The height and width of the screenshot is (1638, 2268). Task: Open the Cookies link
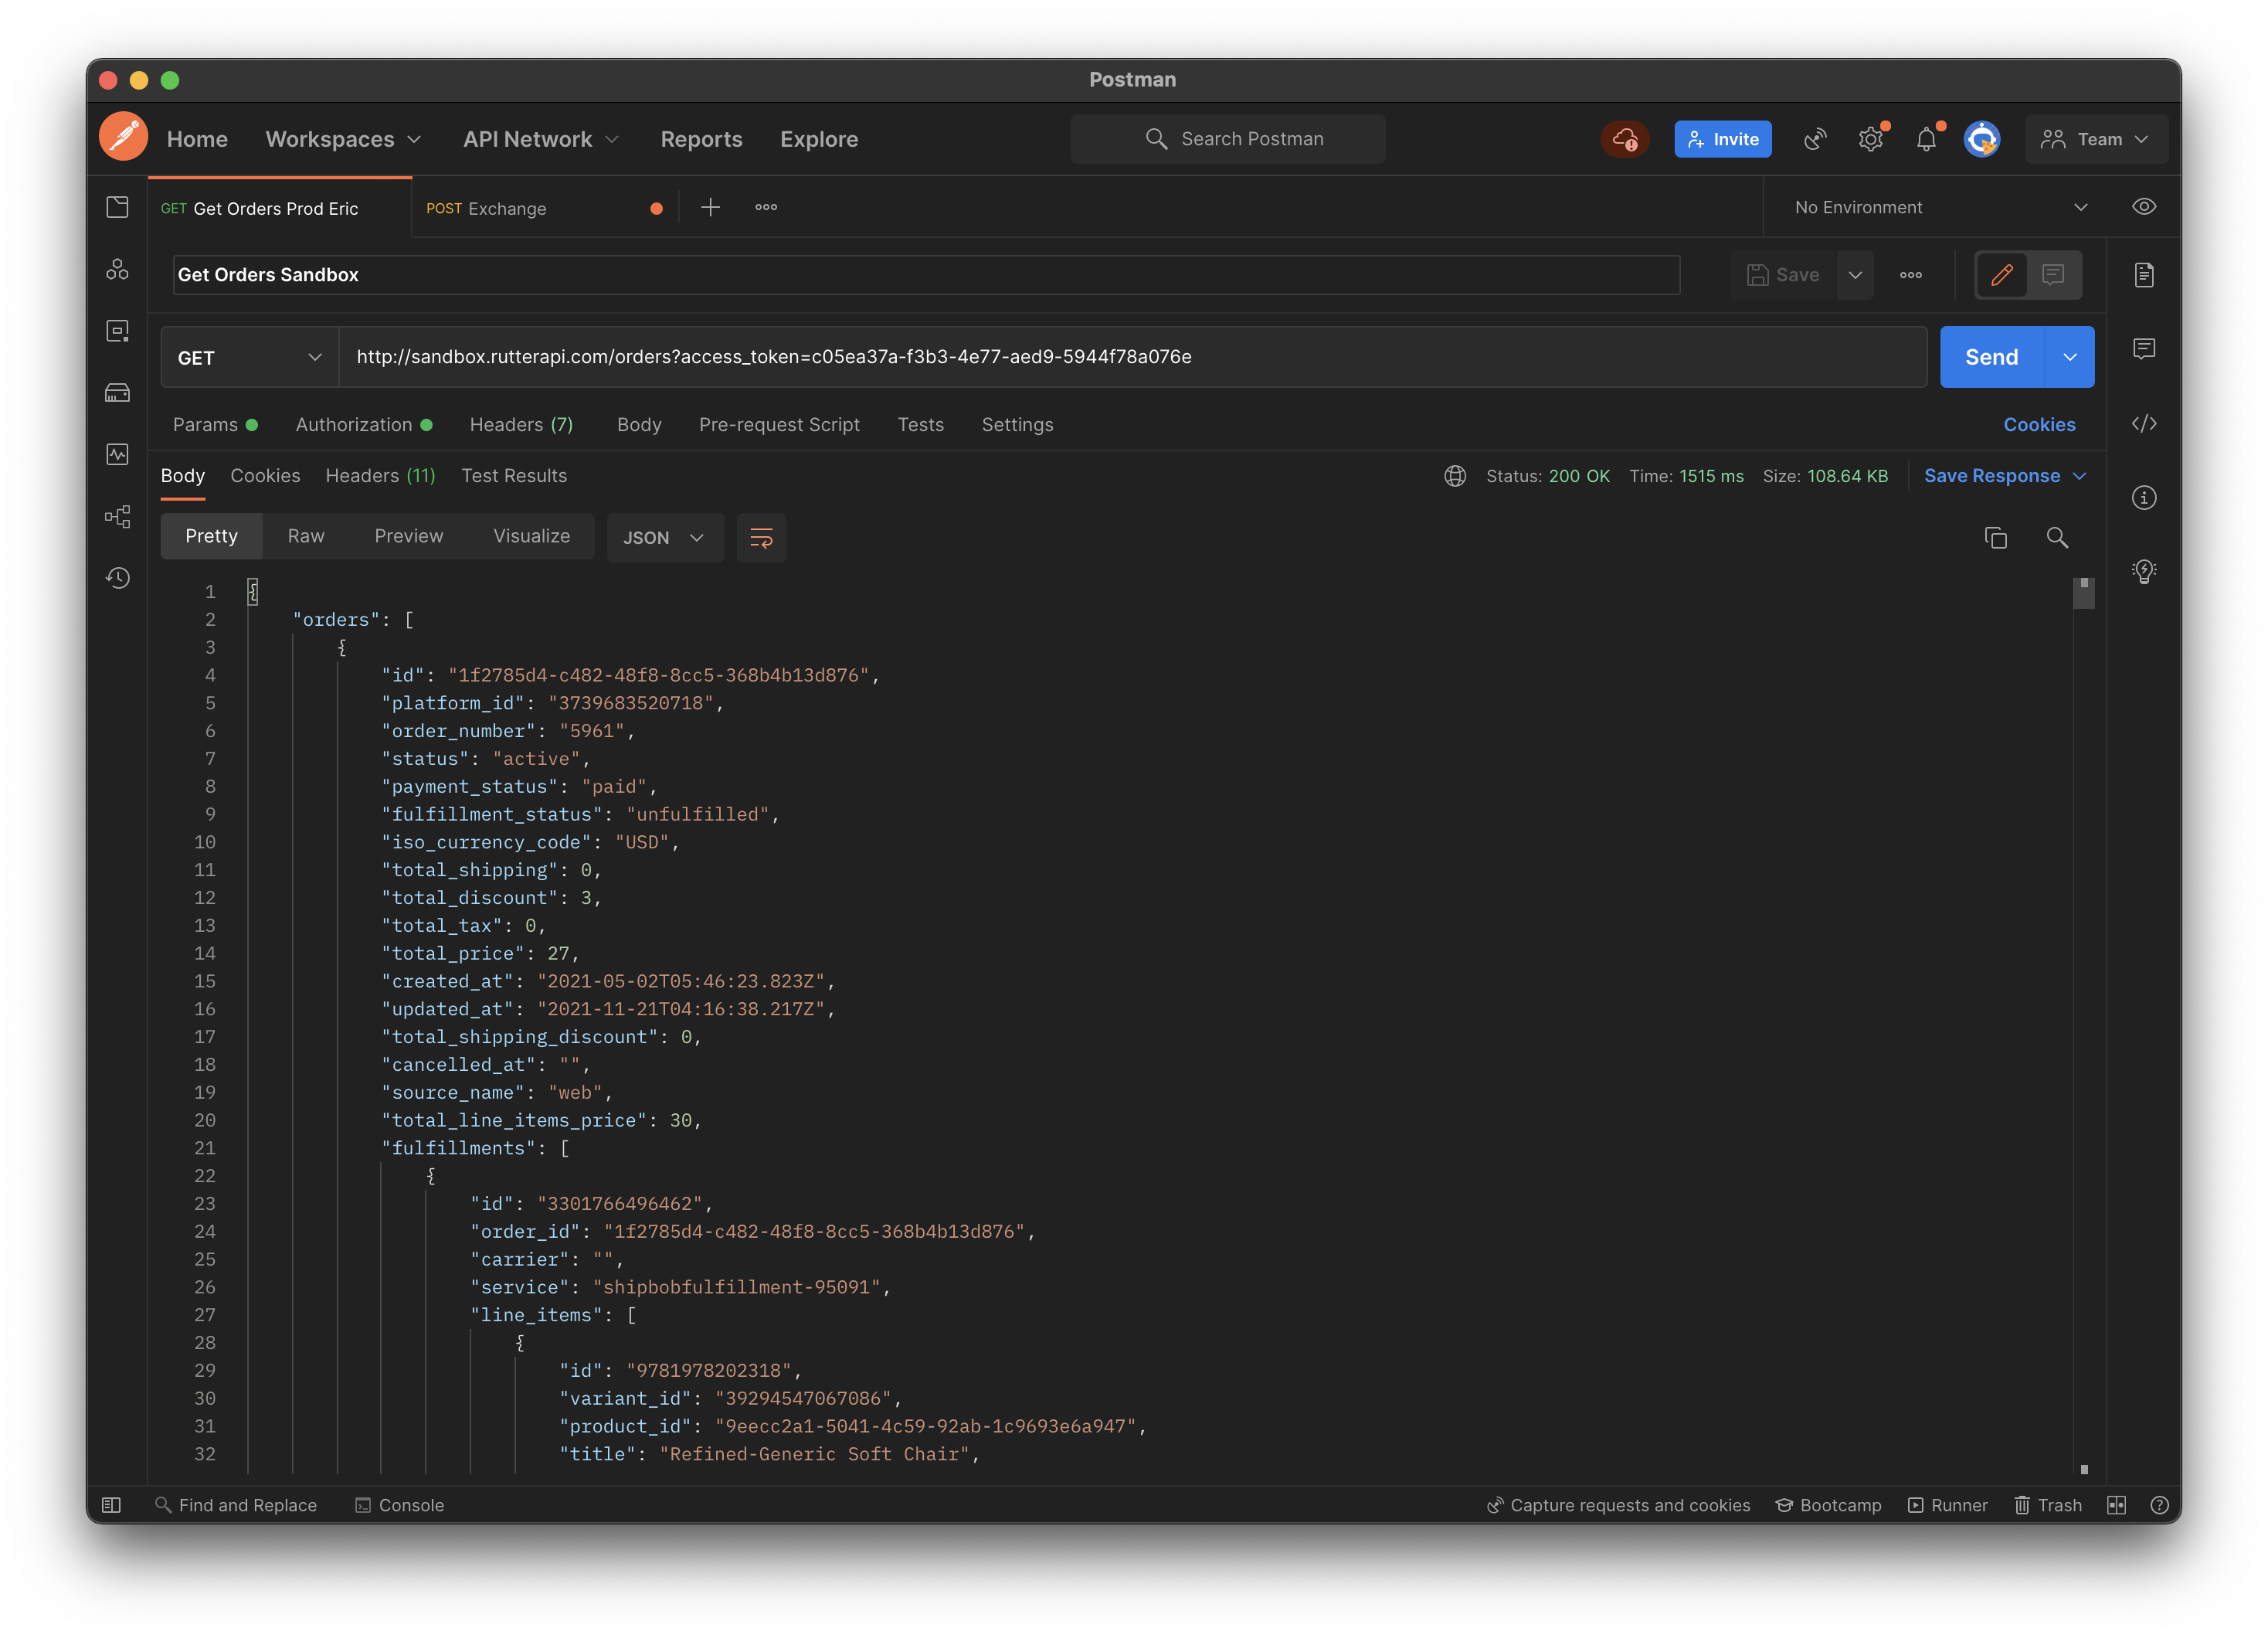[x=2039, y=425]
